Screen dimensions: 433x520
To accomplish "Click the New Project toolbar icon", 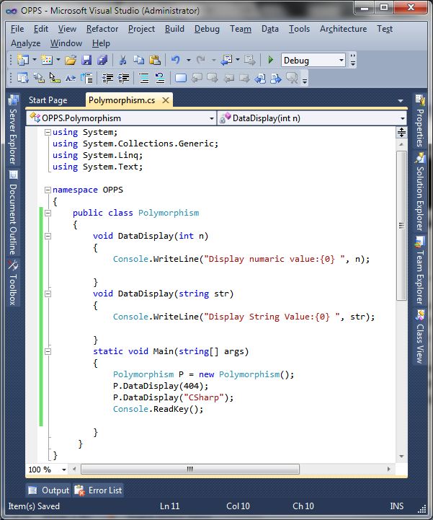I will tap(23, 60).
